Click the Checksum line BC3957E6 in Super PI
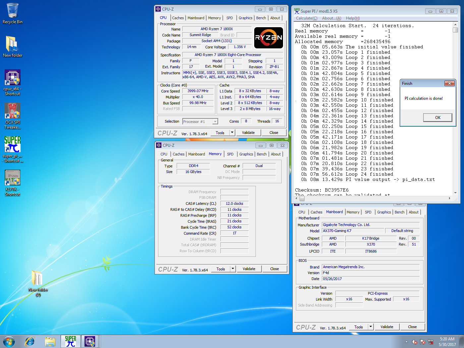Image resolution: width=464 pixels, height=348 pixels. pyautogui.click(x=322, y=190)
